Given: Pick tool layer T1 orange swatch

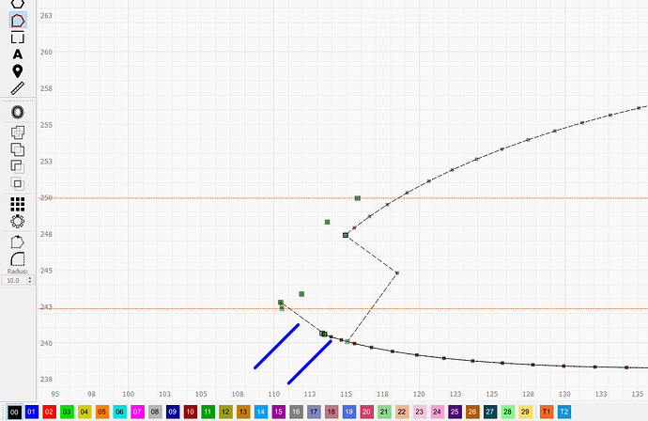Looking at the screenshot, I should coord(547,412).
